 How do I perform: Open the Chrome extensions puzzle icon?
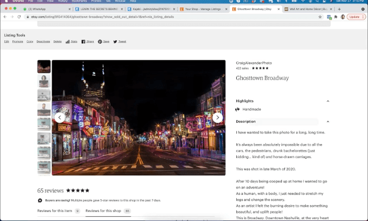(x=336, y=17)
